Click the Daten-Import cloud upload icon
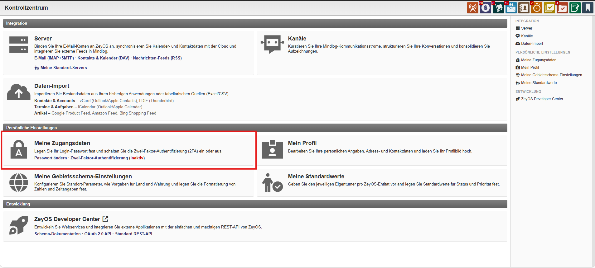Image resolution: width=595 pixels, height=268 pixels. (19, 92)
